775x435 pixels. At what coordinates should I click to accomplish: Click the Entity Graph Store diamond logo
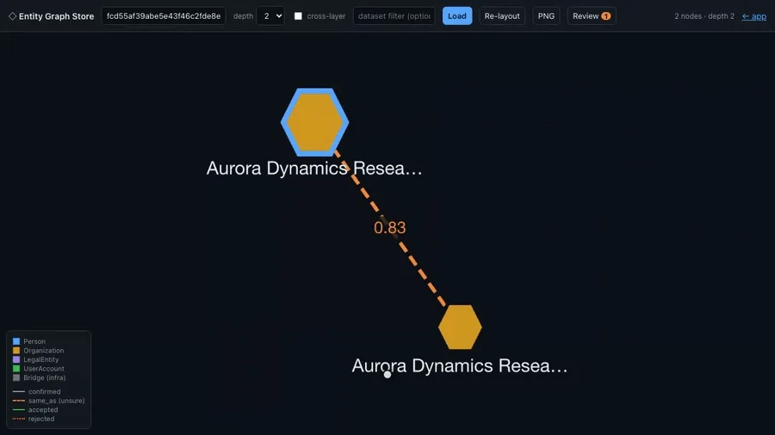click(x=12, y=16)
